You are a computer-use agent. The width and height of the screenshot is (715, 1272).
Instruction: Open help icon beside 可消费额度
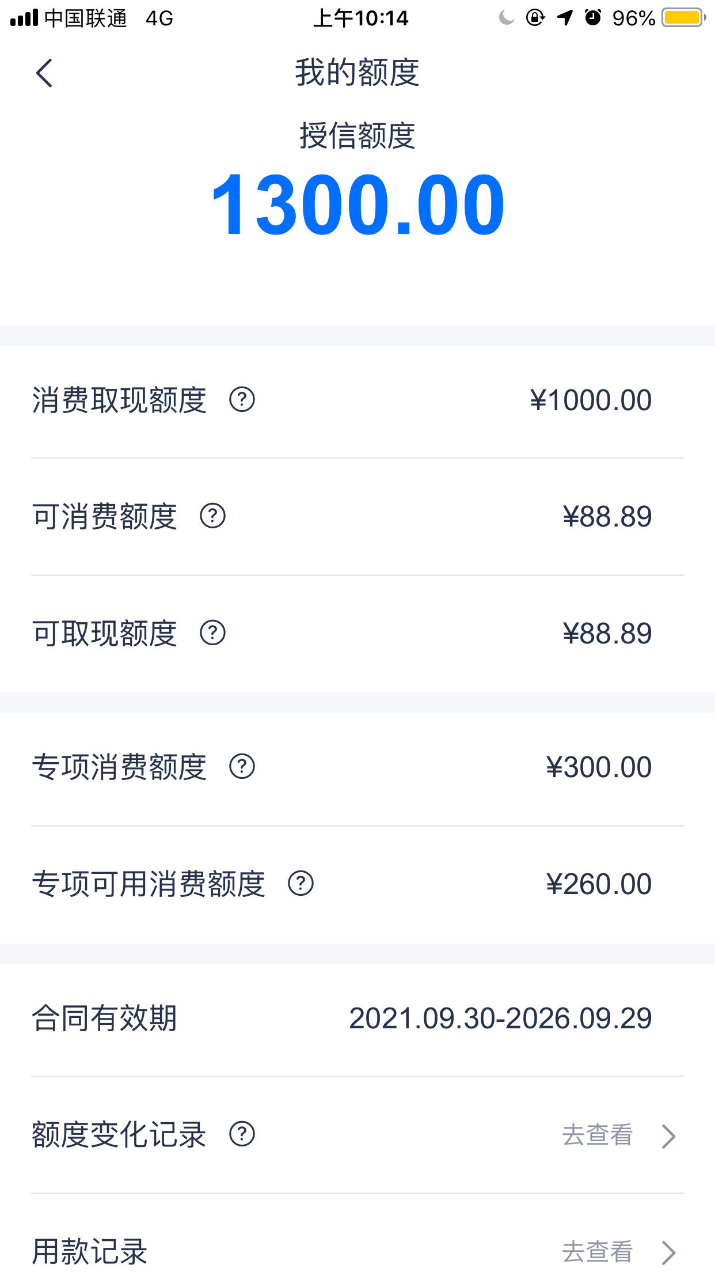click(x=212, y=516)
